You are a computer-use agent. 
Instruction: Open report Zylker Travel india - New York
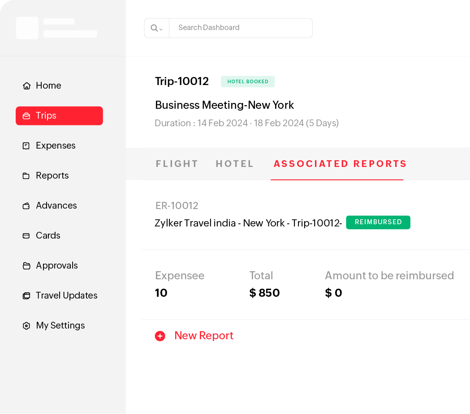[248, 223]
